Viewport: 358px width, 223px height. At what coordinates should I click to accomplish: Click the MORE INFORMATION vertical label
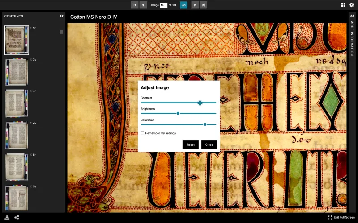(x=352, y=38)
